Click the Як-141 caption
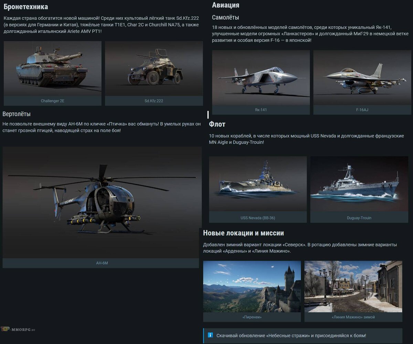 tap(261, 110)
